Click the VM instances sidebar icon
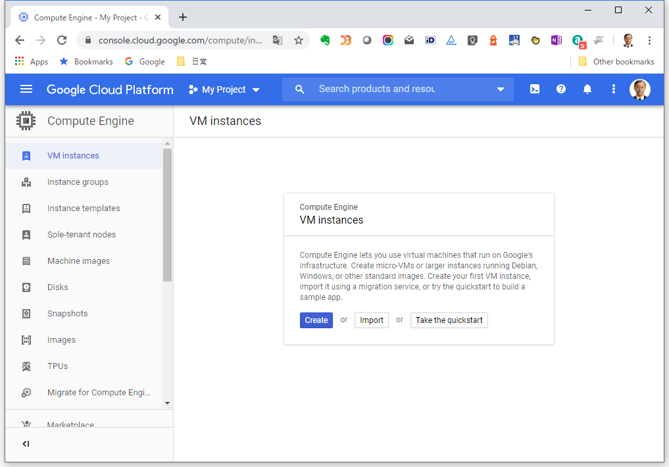Viewport: 669px width, 467px height. (x=26, y=156)
